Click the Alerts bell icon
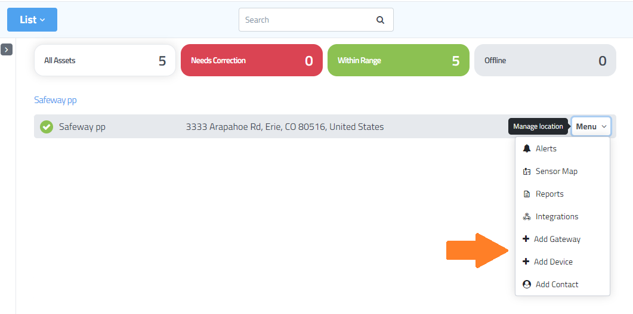The height and width of the screenshot is (314, 633). click(527, 148)
